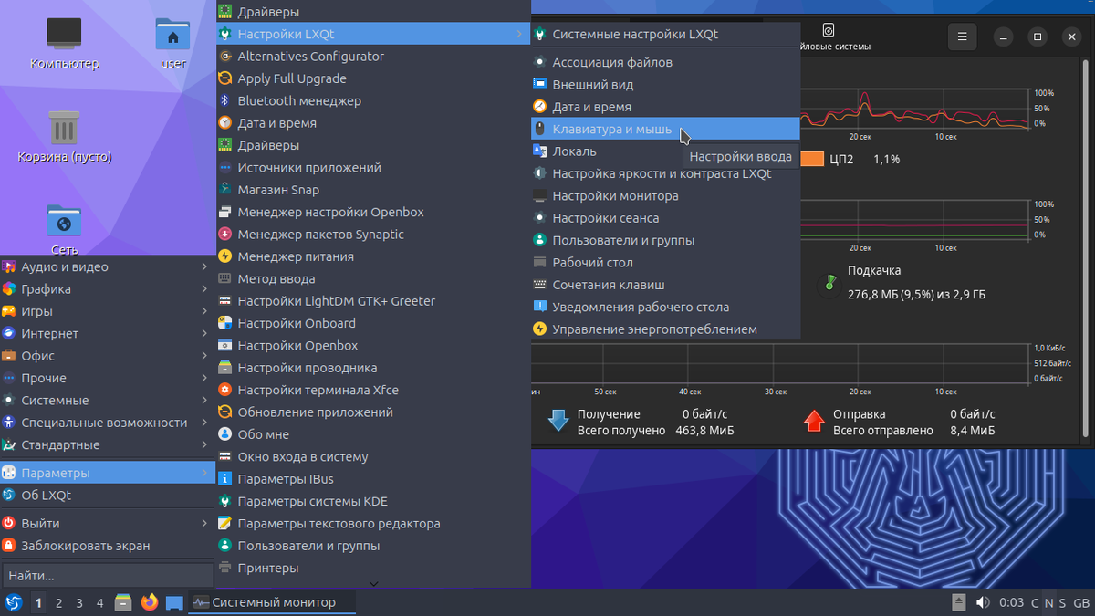1095x616 pixels.
Task: Click the Внешний вид icon
Action: pyautogui.click(x=539, y=84)
